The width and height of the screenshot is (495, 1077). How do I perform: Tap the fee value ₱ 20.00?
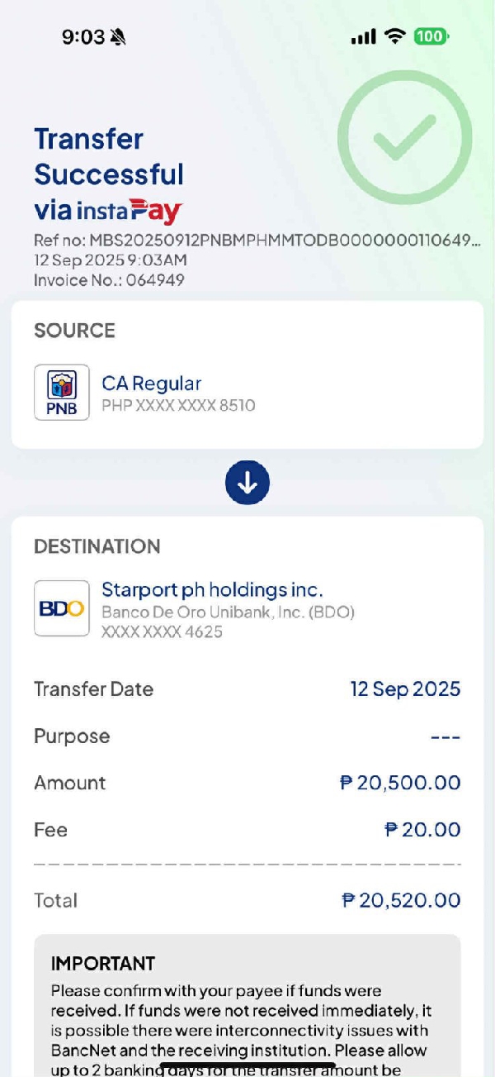pos(422,830)
